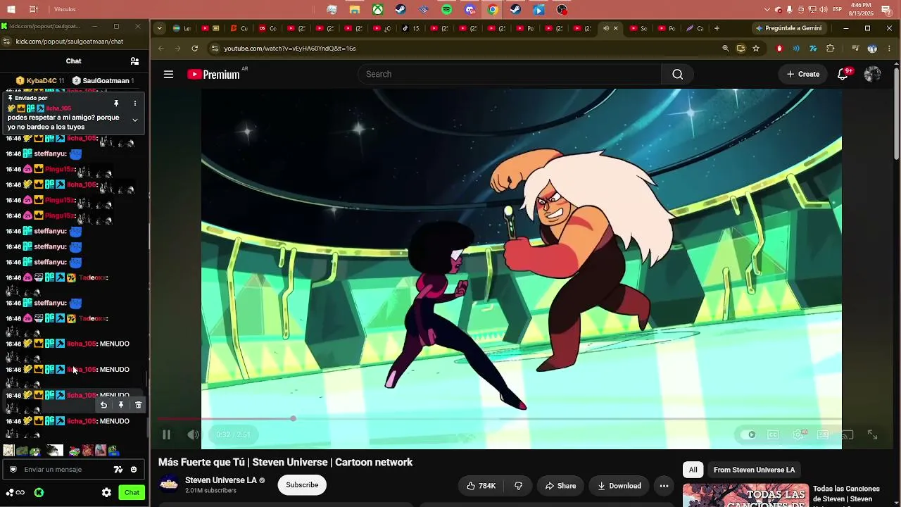Open video player settings gear

(x=798, y=434)
